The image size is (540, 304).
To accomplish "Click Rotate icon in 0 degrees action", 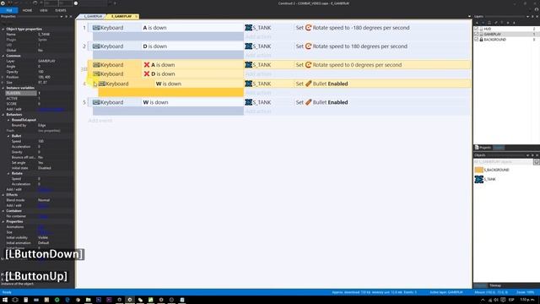I will click(308, 65).
